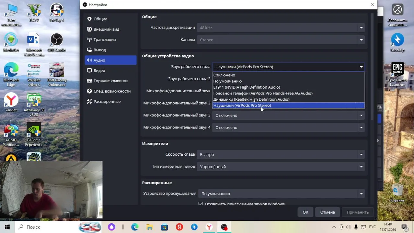Open the volume tray icon

pyautogui.click(x=349, y=227)
